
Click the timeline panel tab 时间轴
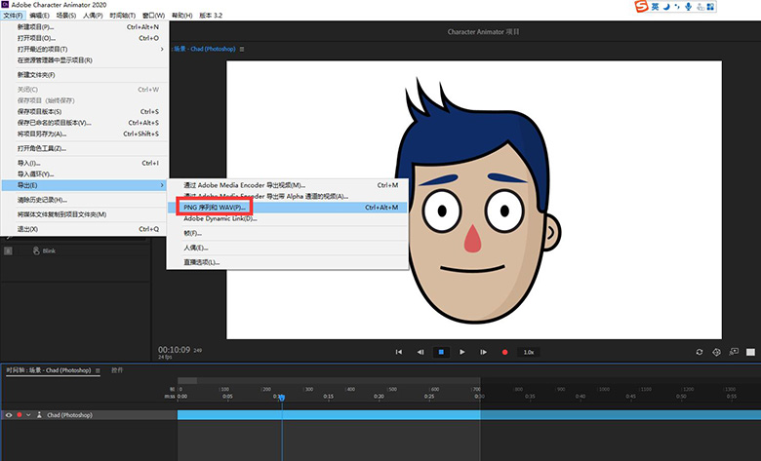pos(48,370)
